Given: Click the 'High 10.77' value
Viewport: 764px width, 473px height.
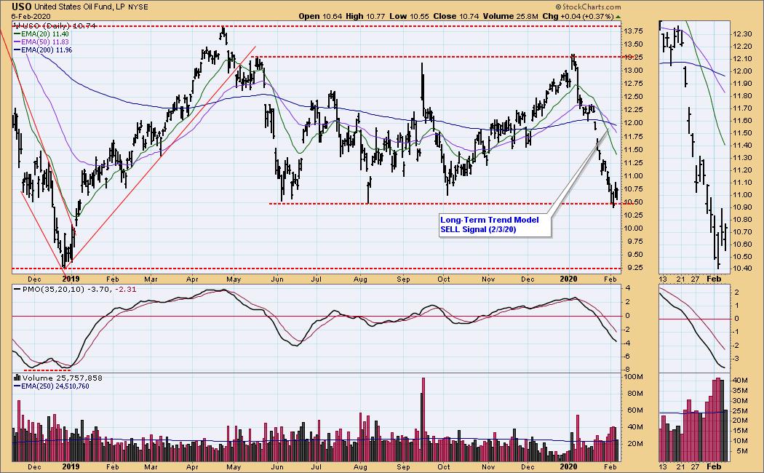Looking at the screenshot, I should pyautogui.click(x=365, y=16).
